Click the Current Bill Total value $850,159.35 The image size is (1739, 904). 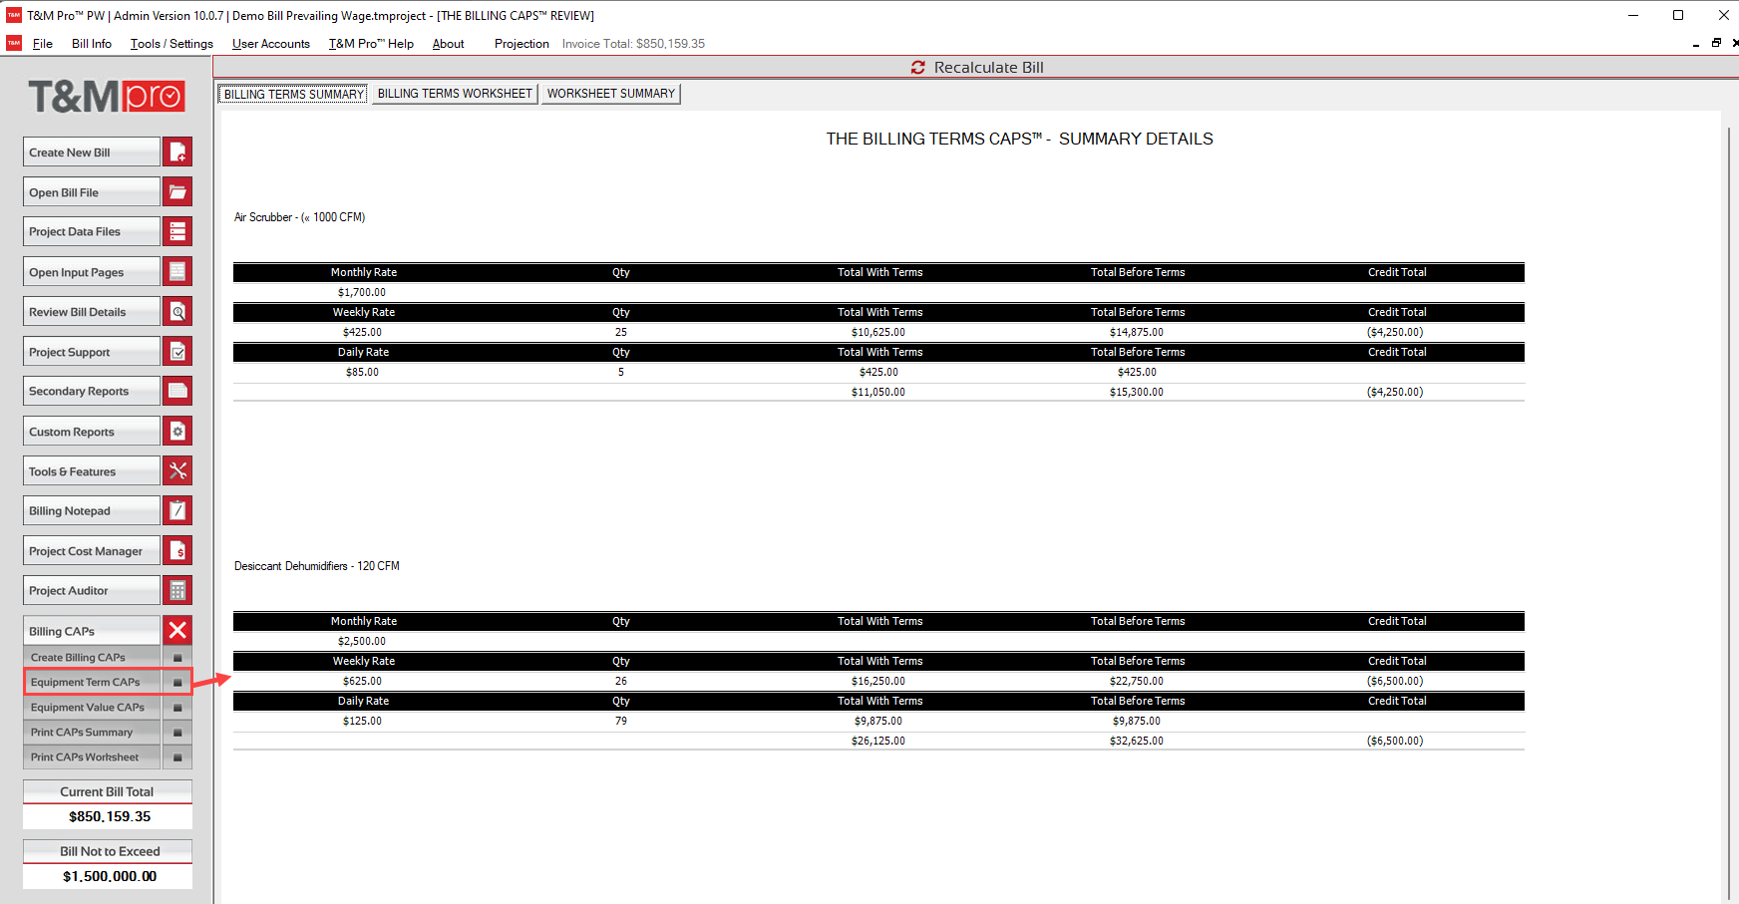[109, 816]
